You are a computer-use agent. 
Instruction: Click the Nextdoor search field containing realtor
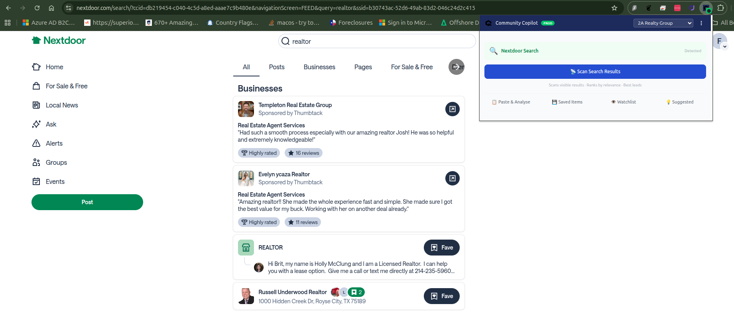point(377,41)
